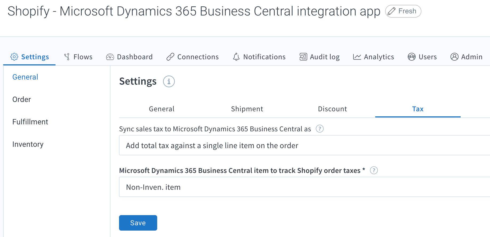This screenshot has height=237, width=490.
Task: Open the Non-Inven. item dropdown
Action: point(305,187)
